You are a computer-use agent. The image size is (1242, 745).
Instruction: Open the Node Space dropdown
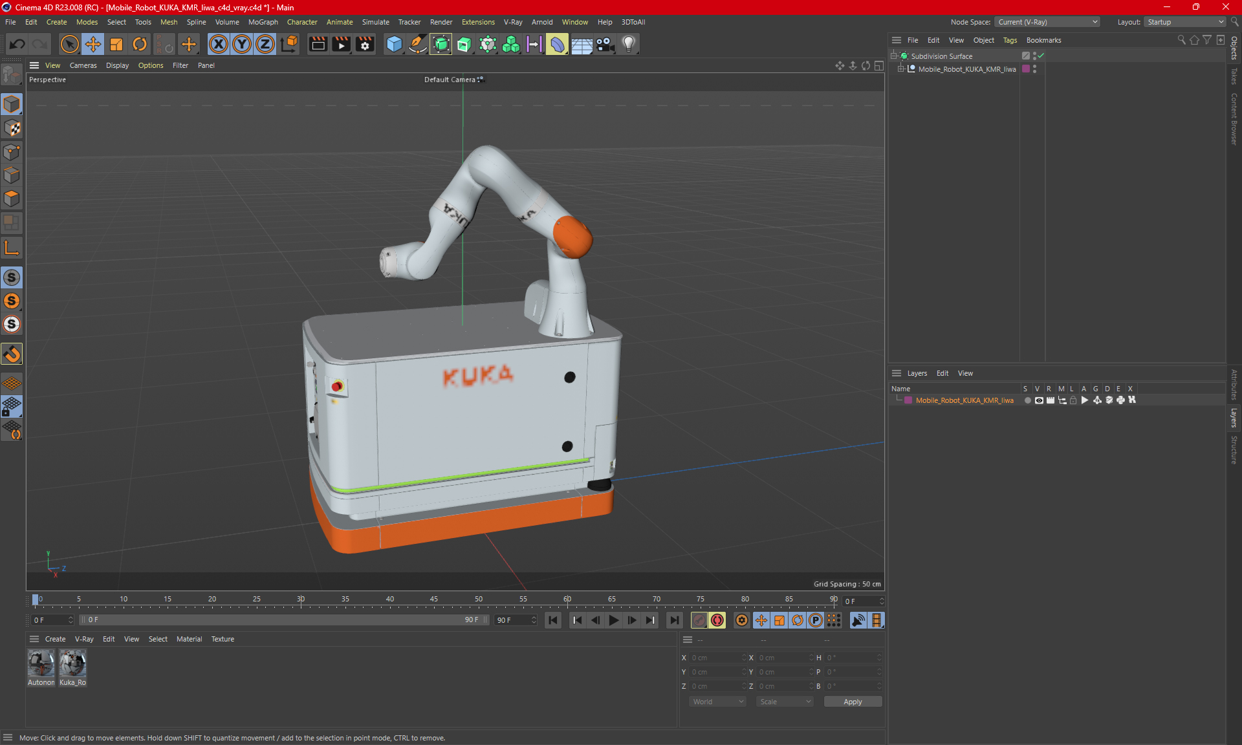point(1047,22)
